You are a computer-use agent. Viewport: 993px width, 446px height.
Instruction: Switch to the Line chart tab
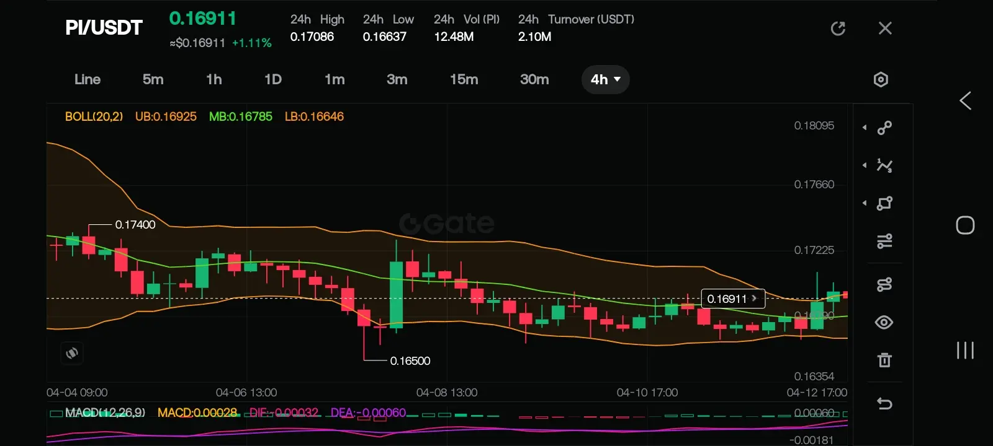[x=88, y=79]
